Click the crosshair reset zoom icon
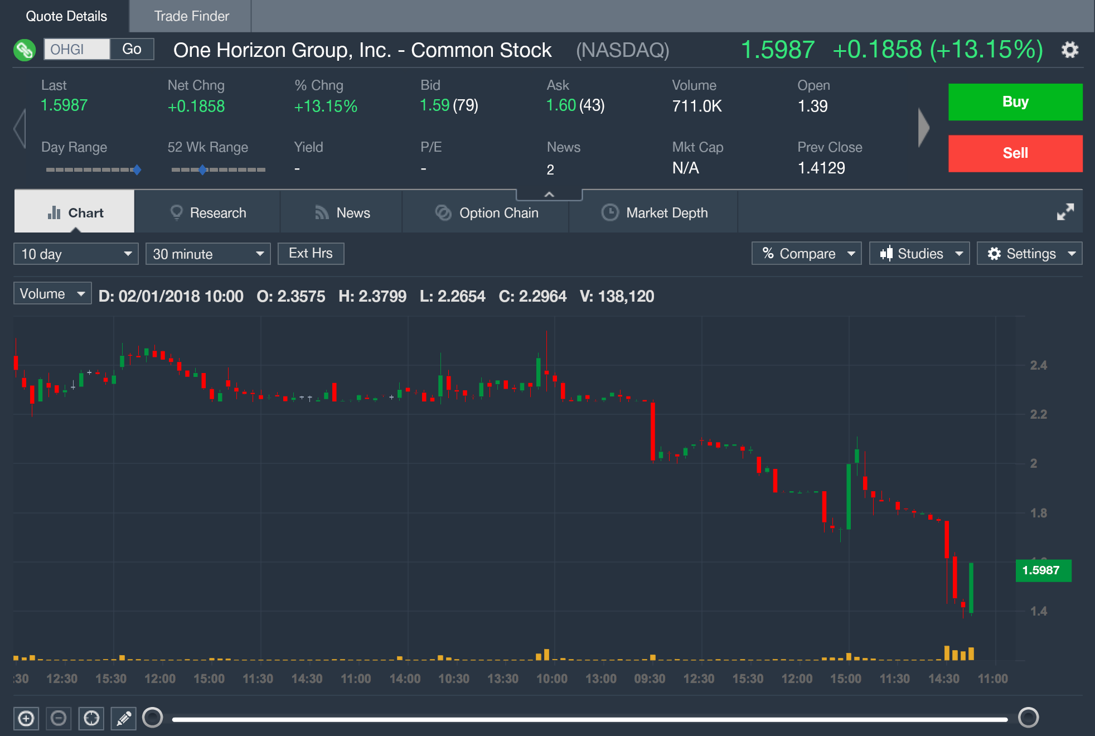 pyautogui.click(x=91, y=718)
